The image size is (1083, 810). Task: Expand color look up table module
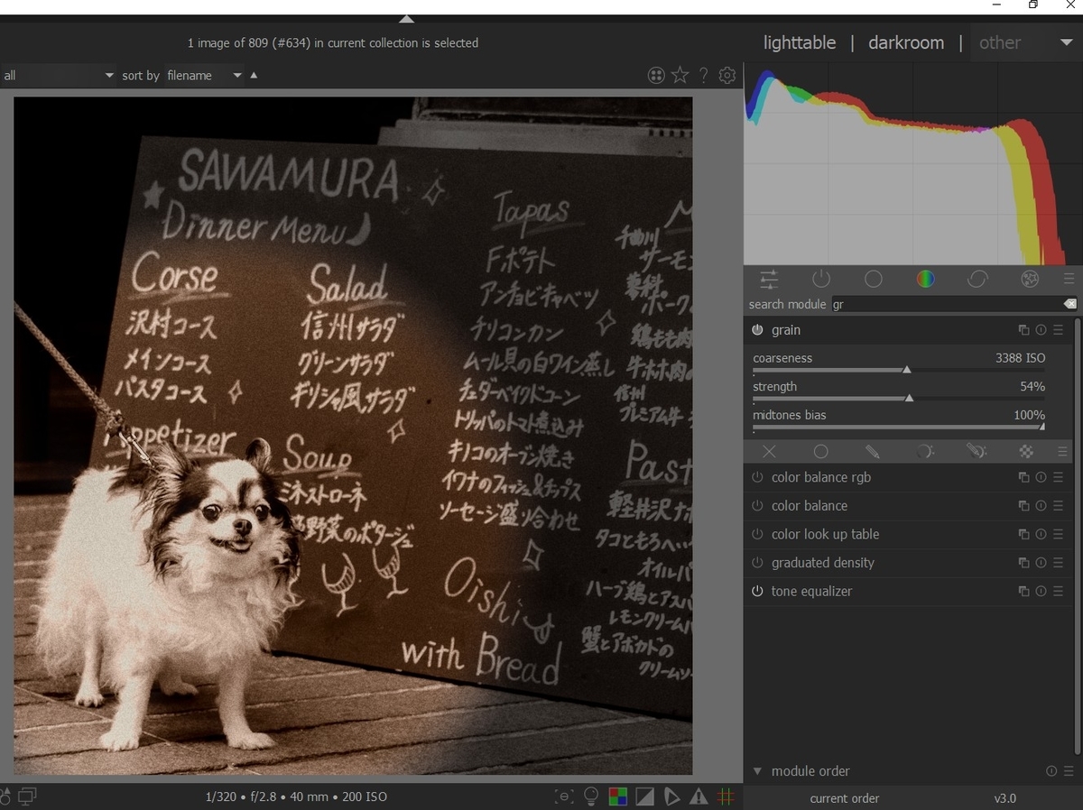click(825, 534)
